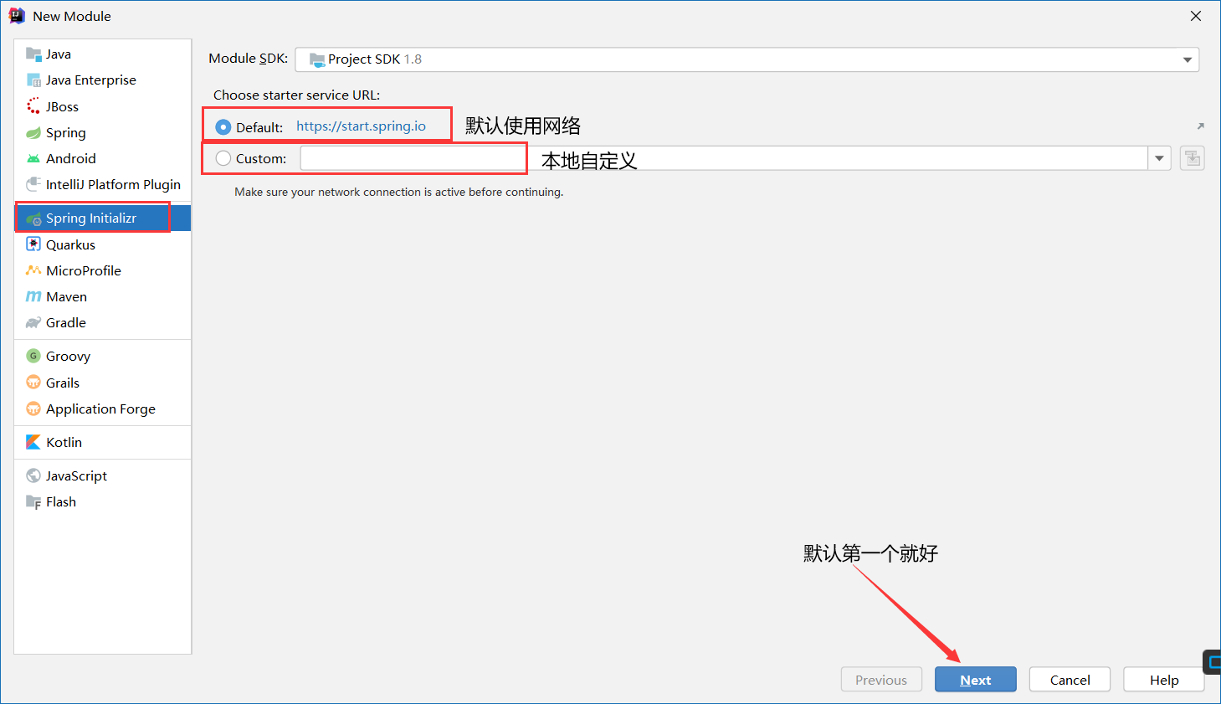Click the small expand arrow icon at right
Image resolution: width=1221 pixels, height=704 pixels.
1200,126
